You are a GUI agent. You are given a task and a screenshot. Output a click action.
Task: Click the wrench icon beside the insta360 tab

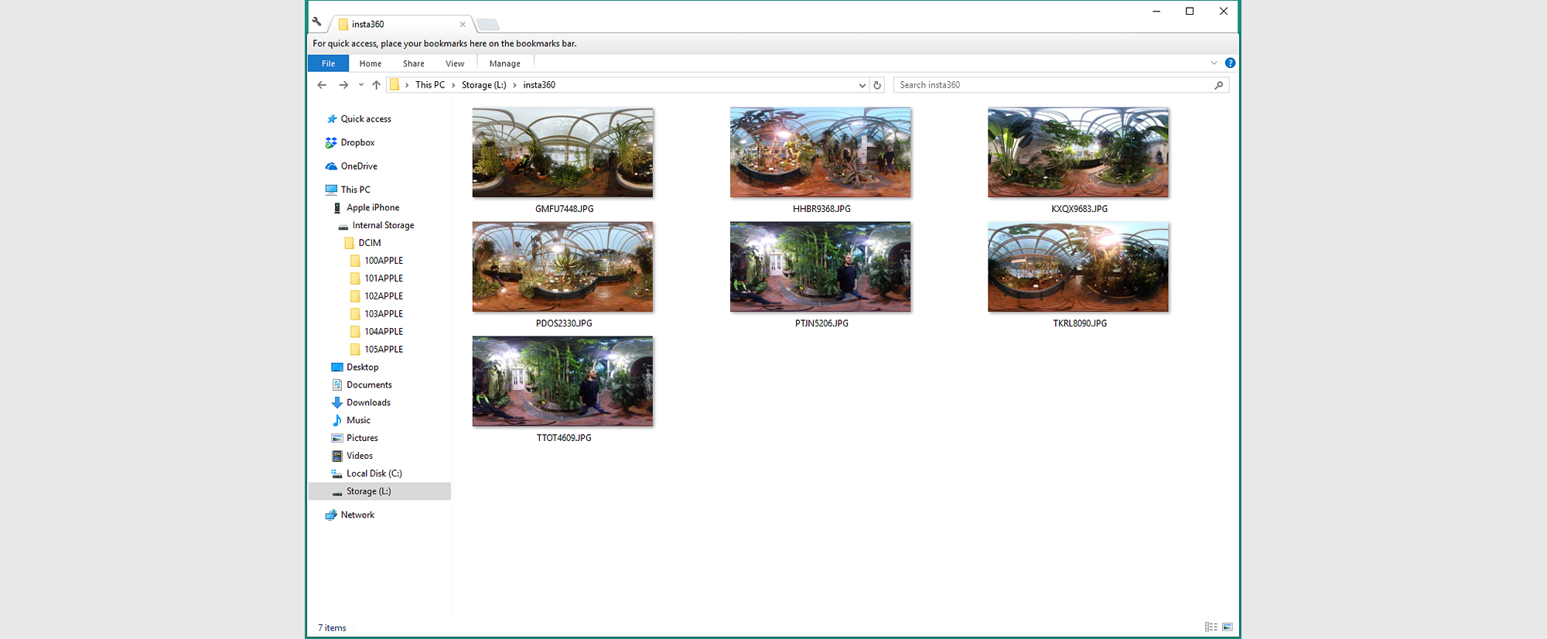click(316, 22)
